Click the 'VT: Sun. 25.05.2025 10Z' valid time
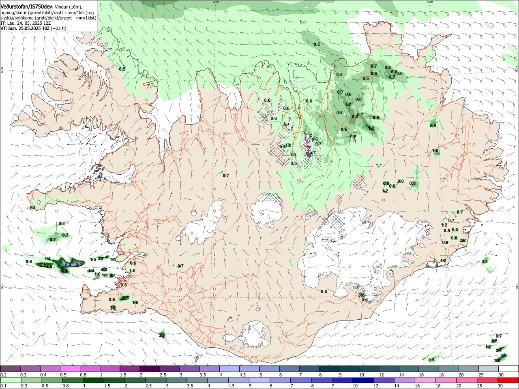The height and width of the screenshot is (389, 519). click(25, 28)
